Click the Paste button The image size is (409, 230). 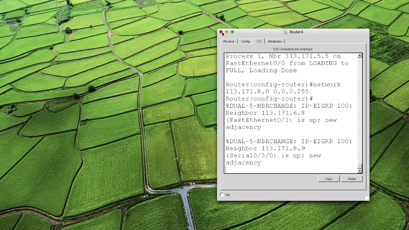(352, 179)
